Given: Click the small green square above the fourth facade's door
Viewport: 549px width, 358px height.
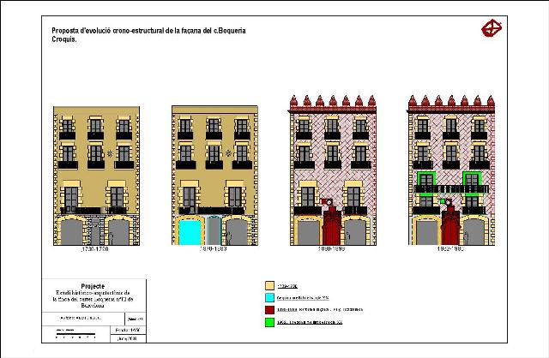Looking at the screenshot, I should click(x=443, y=202).
